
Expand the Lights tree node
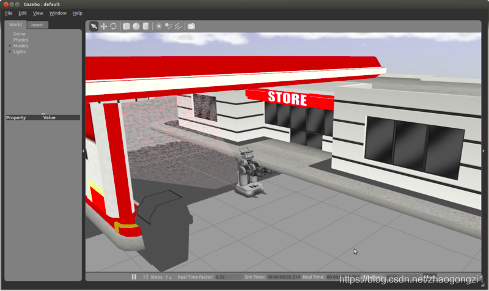point(10,51)
